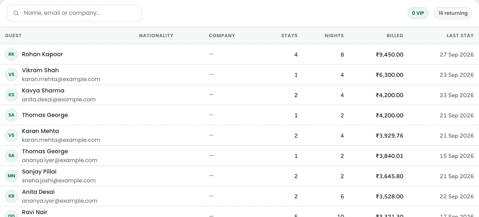Open guest Vikram Shah
The height and width of the screenshot is (217, 479).
click(x=40, y=70)
